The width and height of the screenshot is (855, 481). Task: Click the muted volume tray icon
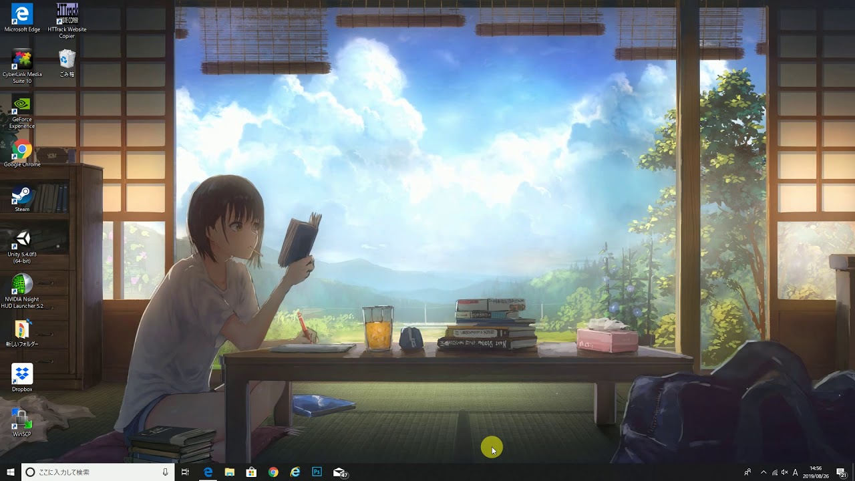click(x=784, y=472)
